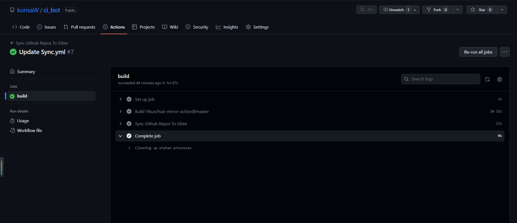The height and width of the screenshot is (223, 517).
Task: Select the Actions tab
Action: tap(114, 27)
